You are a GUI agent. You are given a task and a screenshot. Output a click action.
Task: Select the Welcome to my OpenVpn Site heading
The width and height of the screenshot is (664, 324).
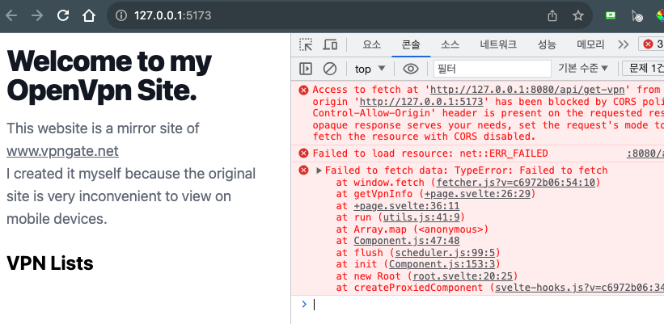109,76
